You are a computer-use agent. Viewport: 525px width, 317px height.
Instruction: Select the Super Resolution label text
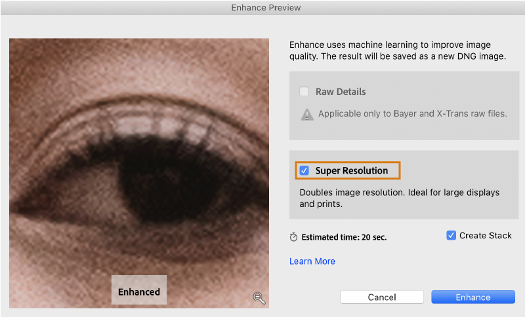[x=351, y=171]
